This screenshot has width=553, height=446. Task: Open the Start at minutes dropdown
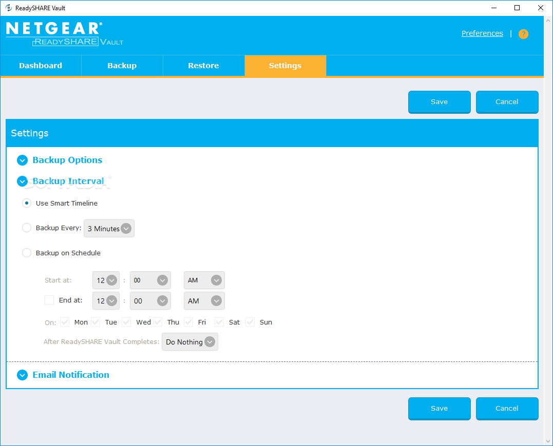(x=150, y=280)
